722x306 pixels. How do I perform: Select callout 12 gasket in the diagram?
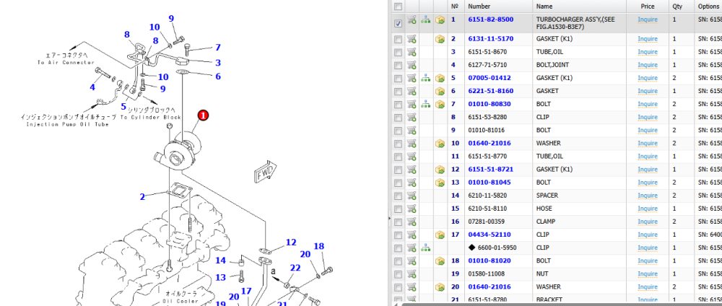[291, 242]
